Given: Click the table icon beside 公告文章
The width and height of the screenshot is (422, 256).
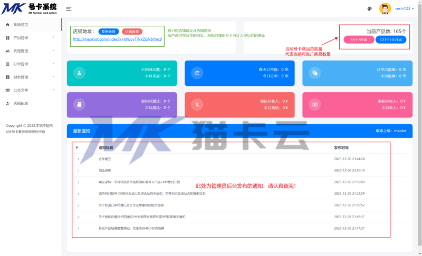Looking at the screenshot, I should 7,90.
